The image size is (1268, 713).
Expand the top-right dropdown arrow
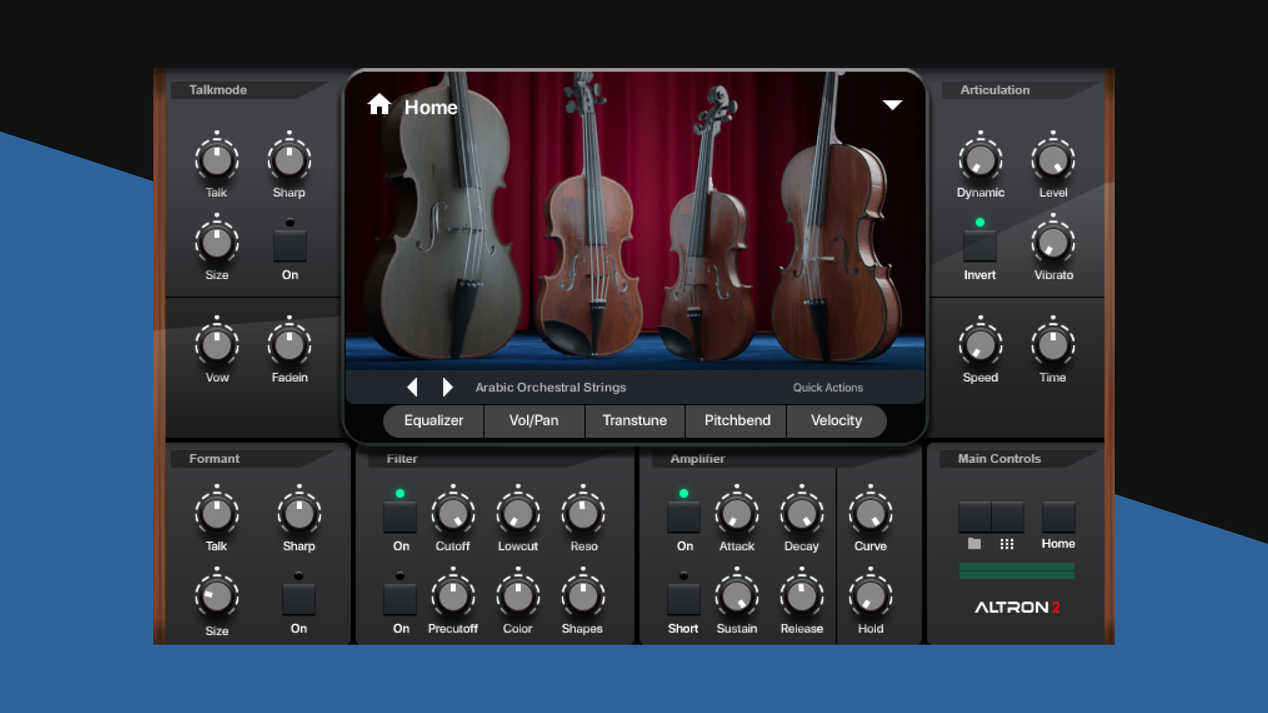892,105
